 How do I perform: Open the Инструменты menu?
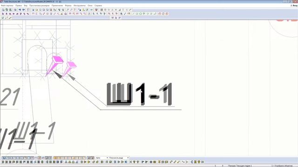[x=80, y=6]
